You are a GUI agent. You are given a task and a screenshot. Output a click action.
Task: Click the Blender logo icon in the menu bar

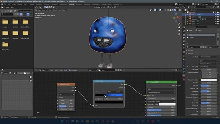pyautogui.click(x=2, y=4)
